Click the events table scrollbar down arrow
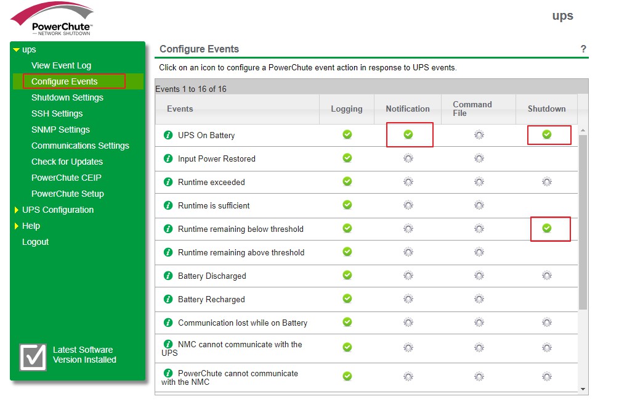 click(x=583, y=389)
